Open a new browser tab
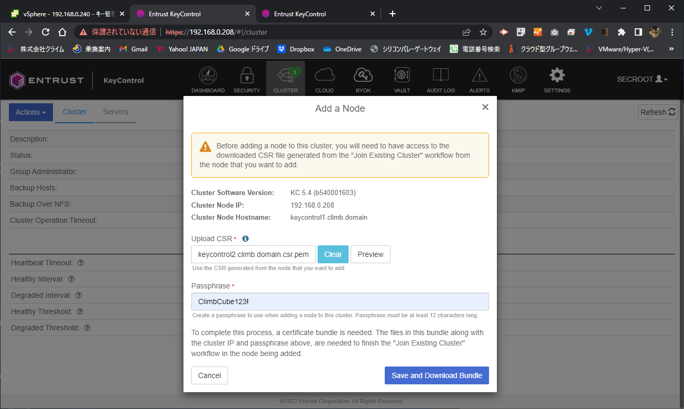 393,14
